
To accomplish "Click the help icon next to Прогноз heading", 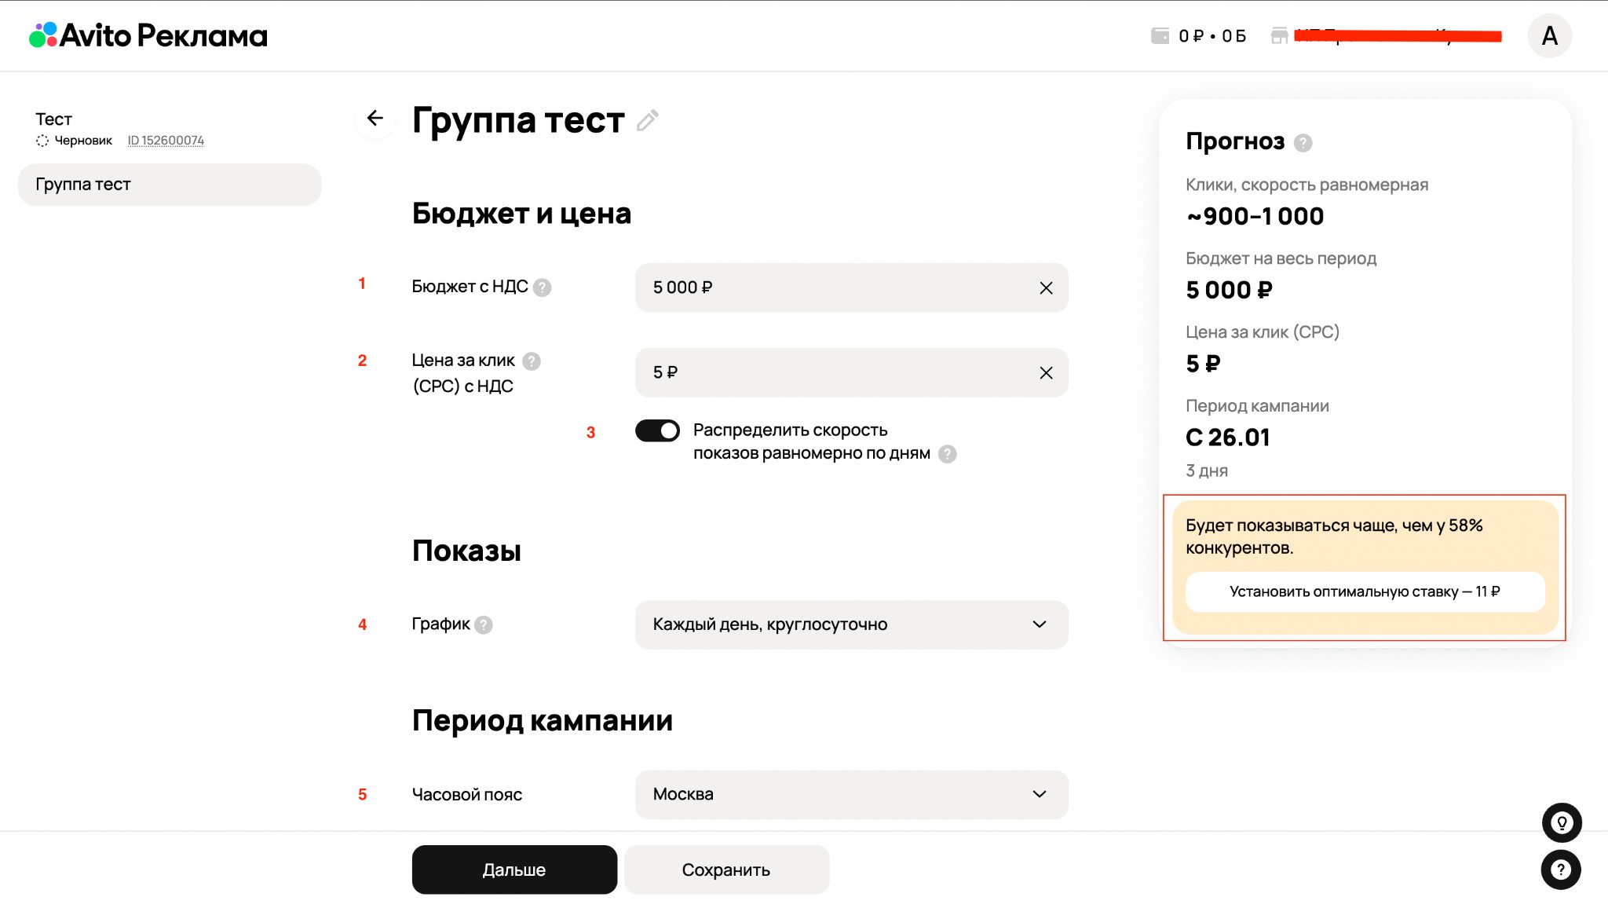I will click(1303, 143).
